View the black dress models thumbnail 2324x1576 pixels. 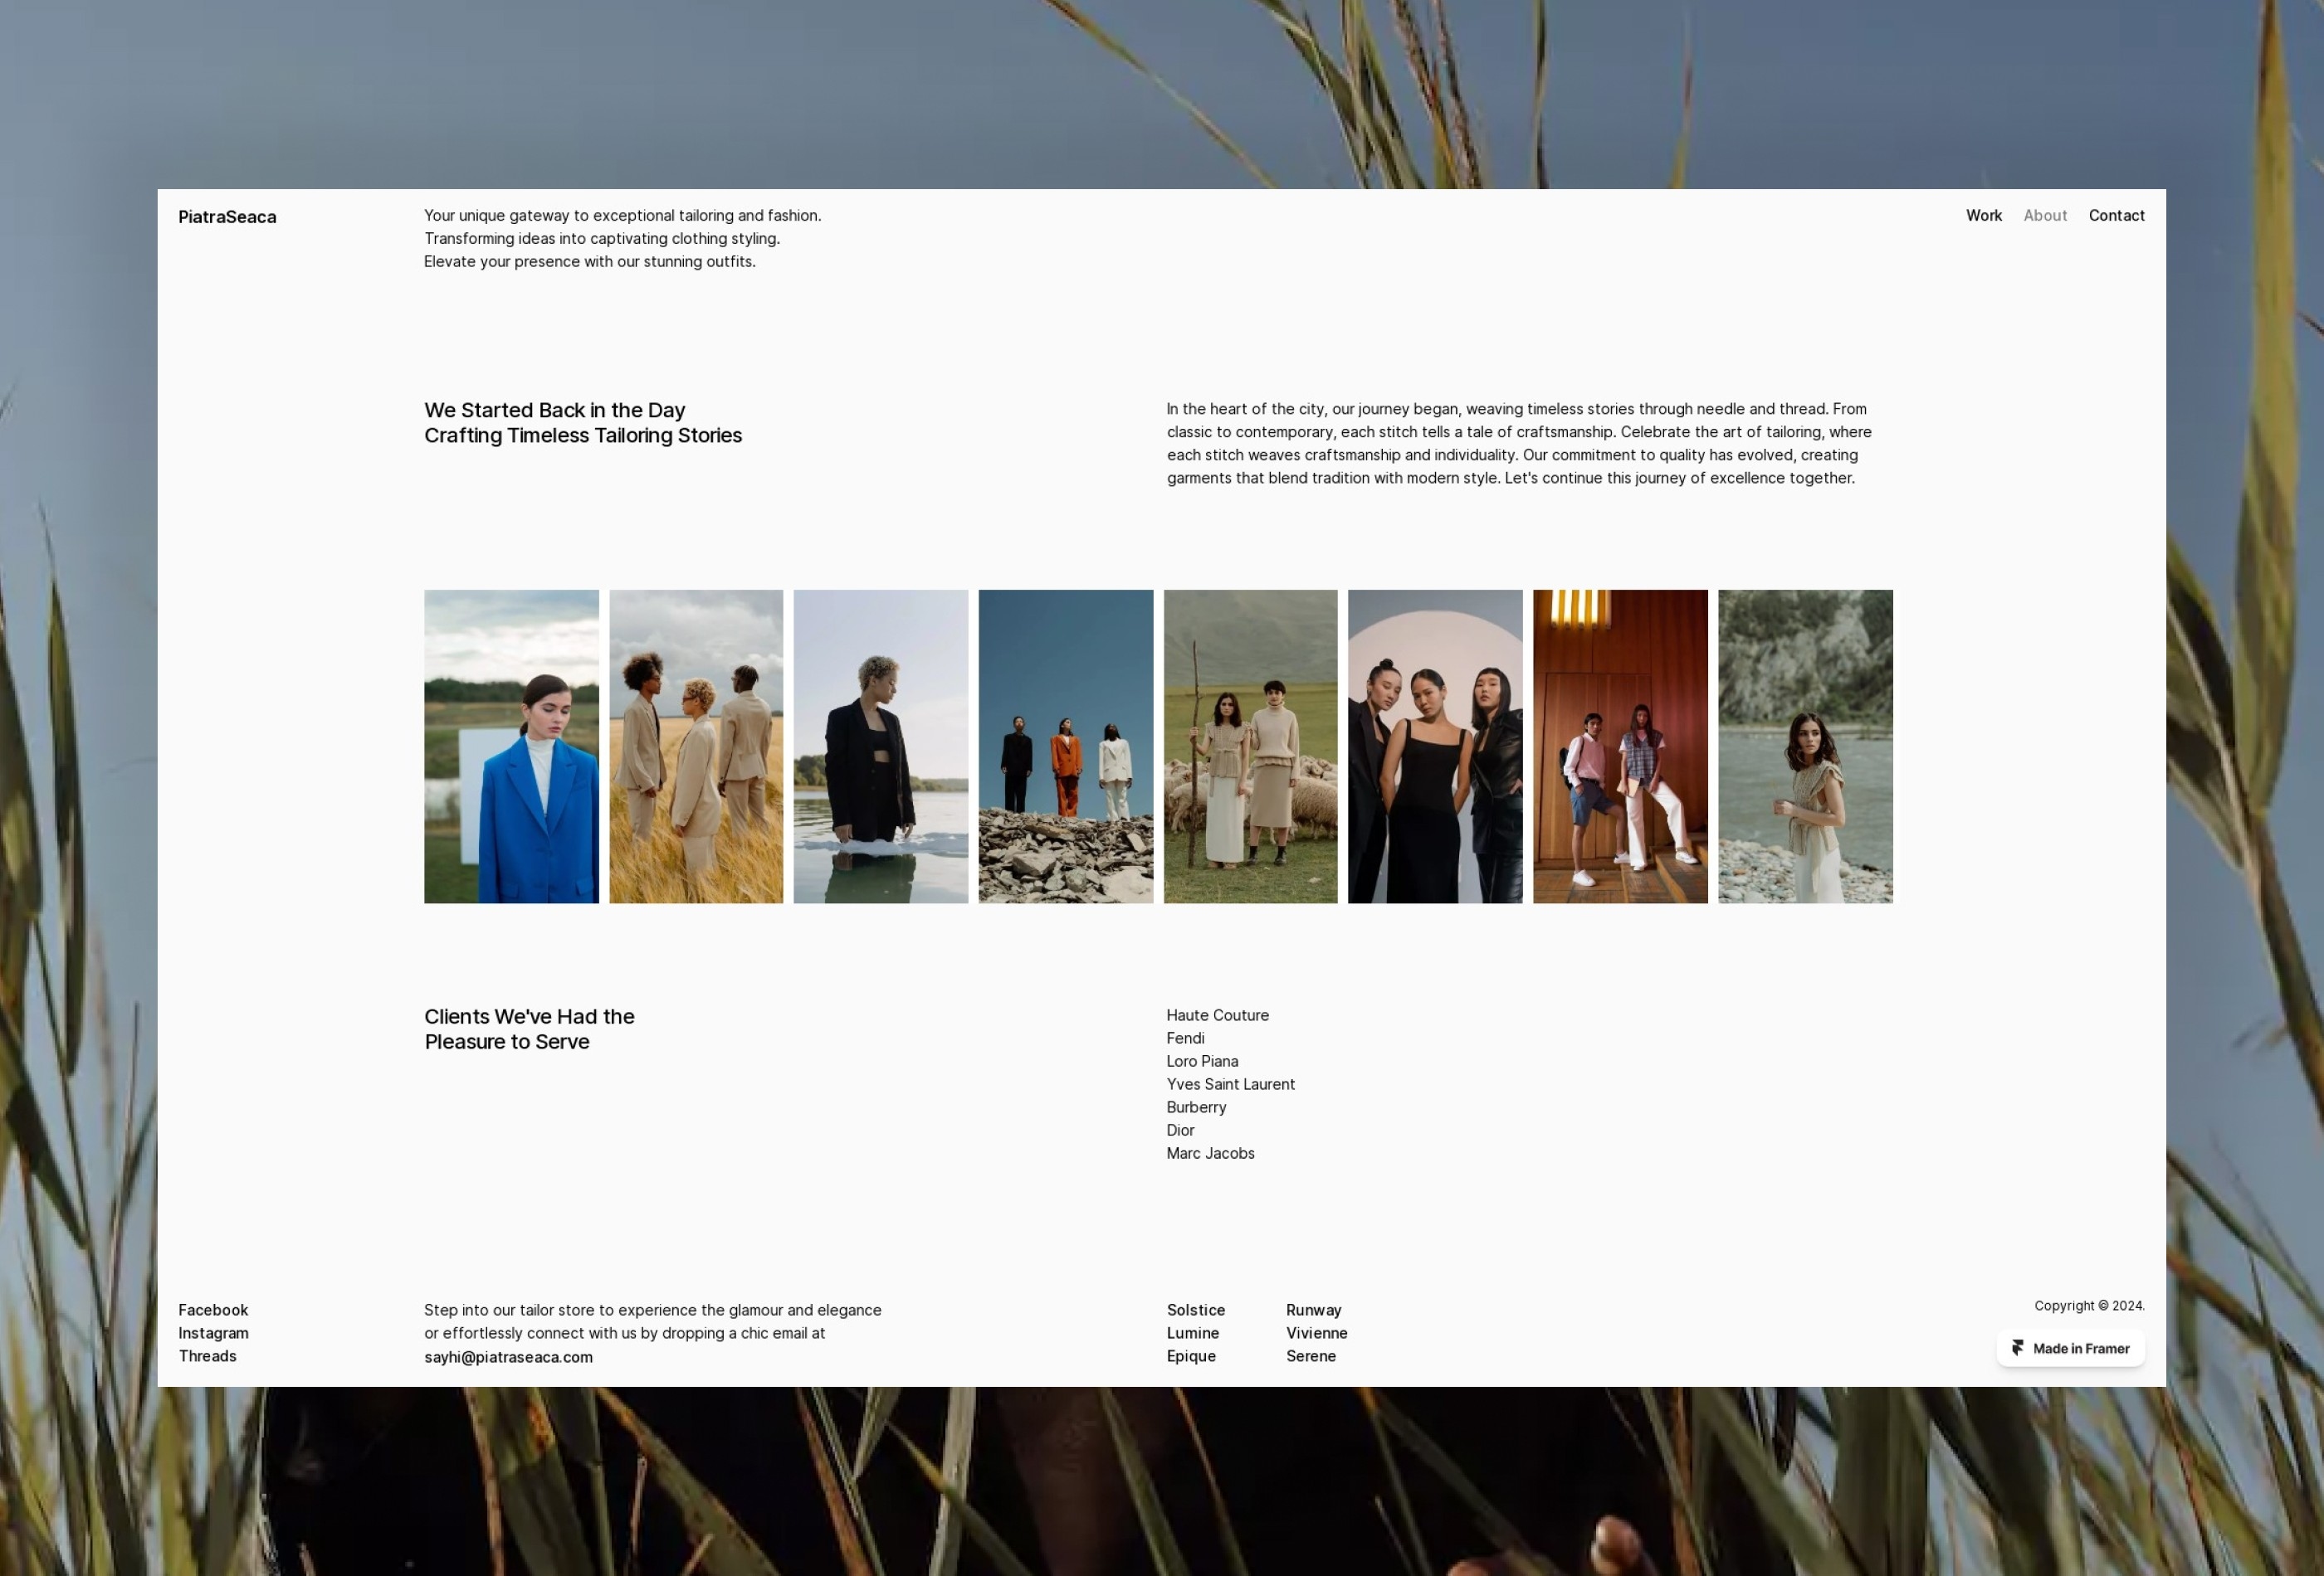click(x=1436, y=746)
